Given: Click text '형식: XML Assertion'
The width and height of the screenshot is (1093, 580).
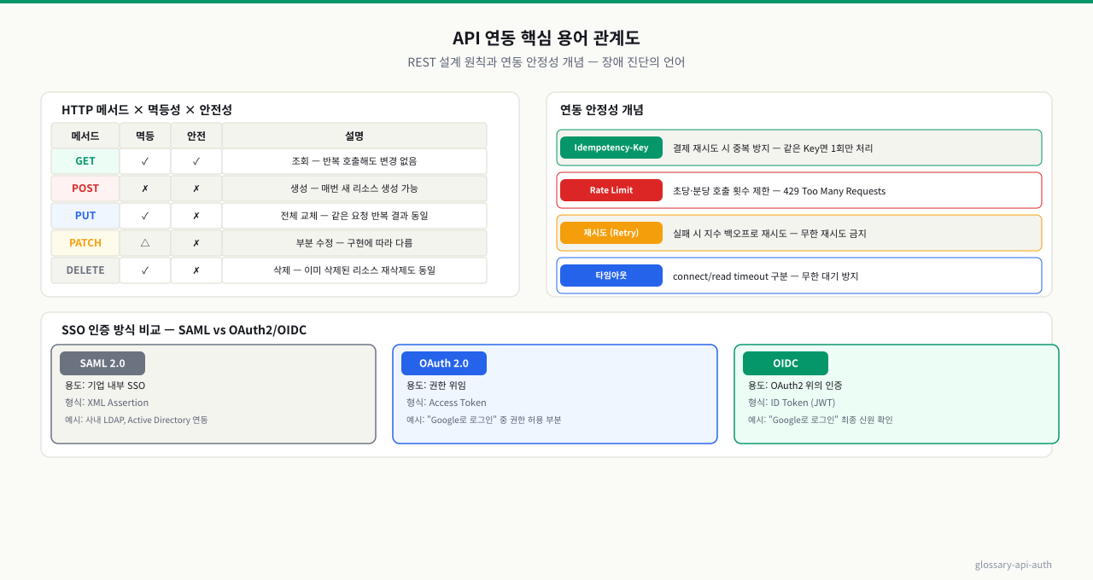Looking at the screenshot, I should [107, 403].
